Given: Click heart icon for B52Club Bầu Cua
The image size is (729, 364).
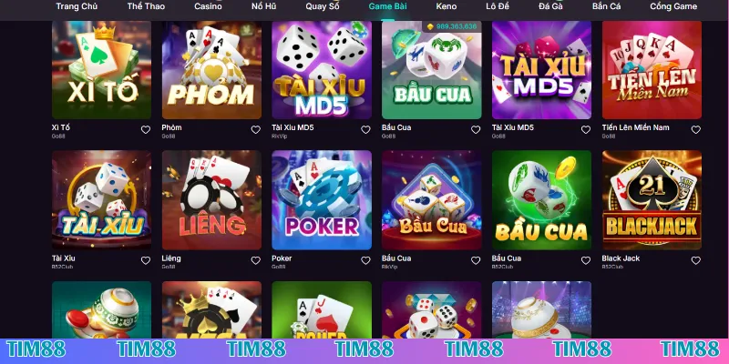Looking at the screenshot, I should click(586, 261).
